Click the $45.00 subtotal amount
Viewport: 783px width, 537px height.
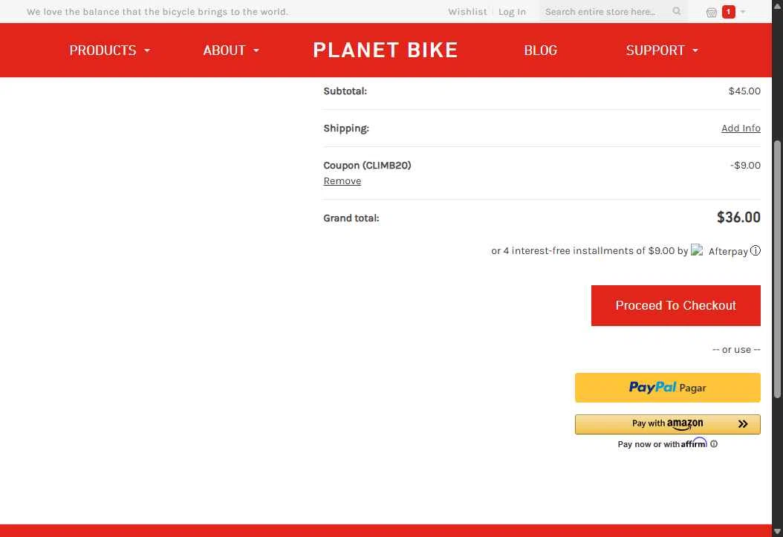point(744,91)
